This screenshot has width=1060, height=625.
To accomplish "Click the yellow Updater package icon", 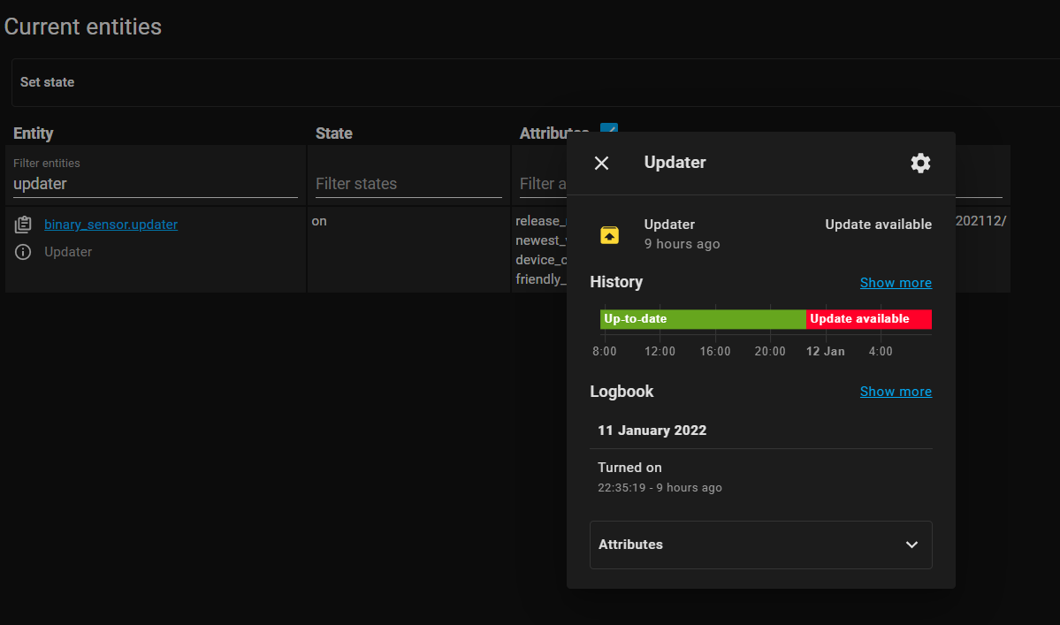I will [x=609, y=234].
